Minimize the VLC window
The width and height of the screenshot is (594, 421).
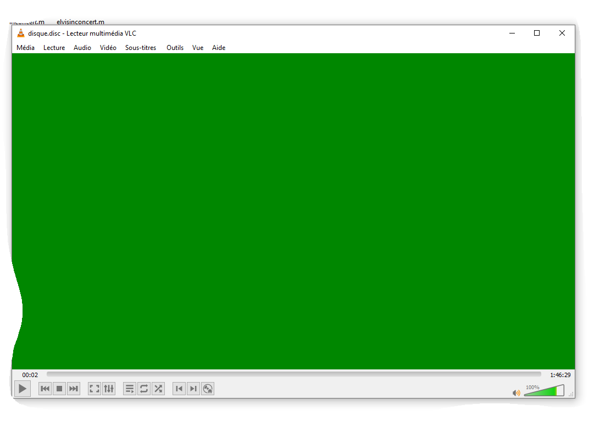[512, 33]
